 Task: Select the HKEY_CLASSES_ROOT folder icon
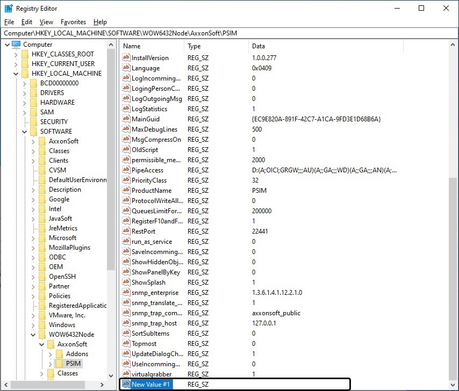pos(25,54)
